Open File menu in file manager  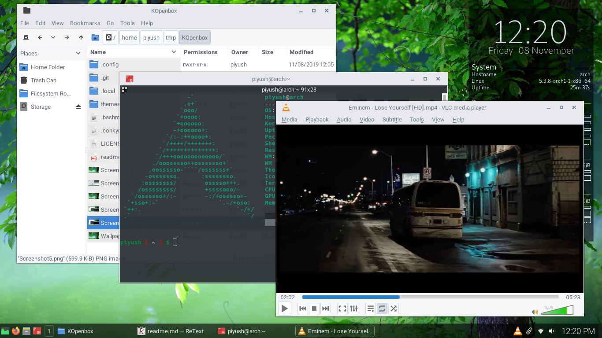point(25,23)
